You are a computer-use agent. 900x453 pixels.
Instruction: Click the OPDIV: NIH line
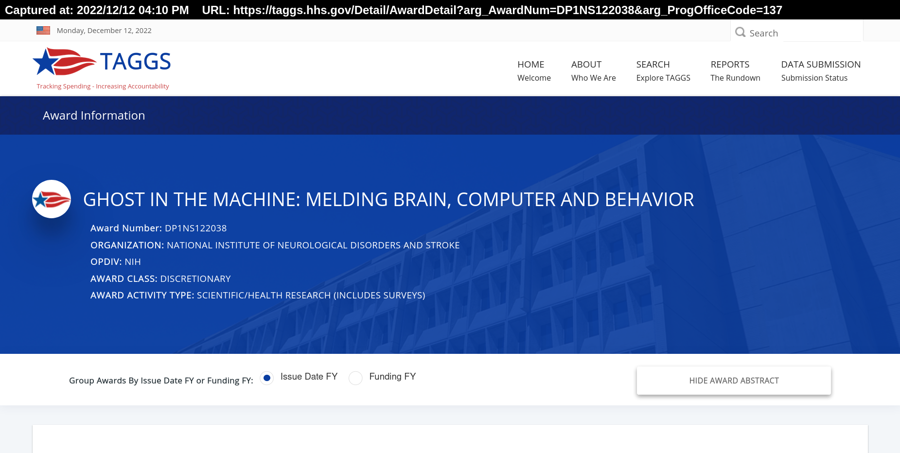[116, 262]
